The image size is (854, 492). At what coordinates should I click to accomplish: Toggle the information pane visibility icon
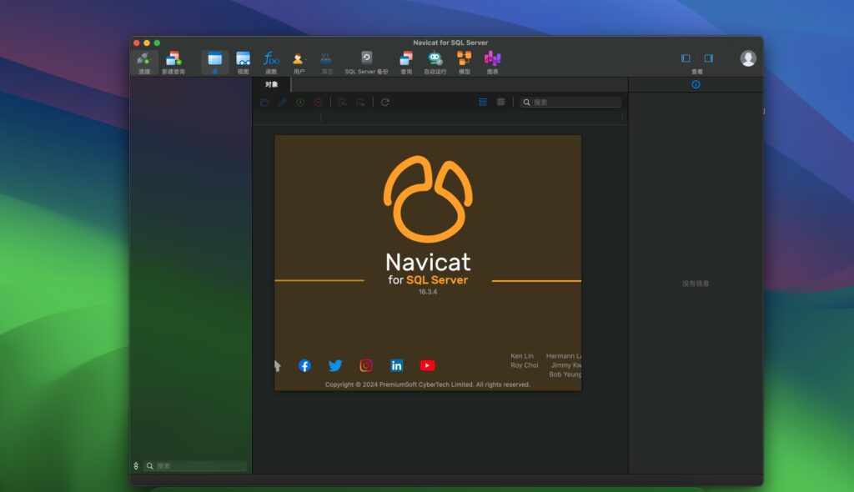pyautogui.click(x=710, y=58)
